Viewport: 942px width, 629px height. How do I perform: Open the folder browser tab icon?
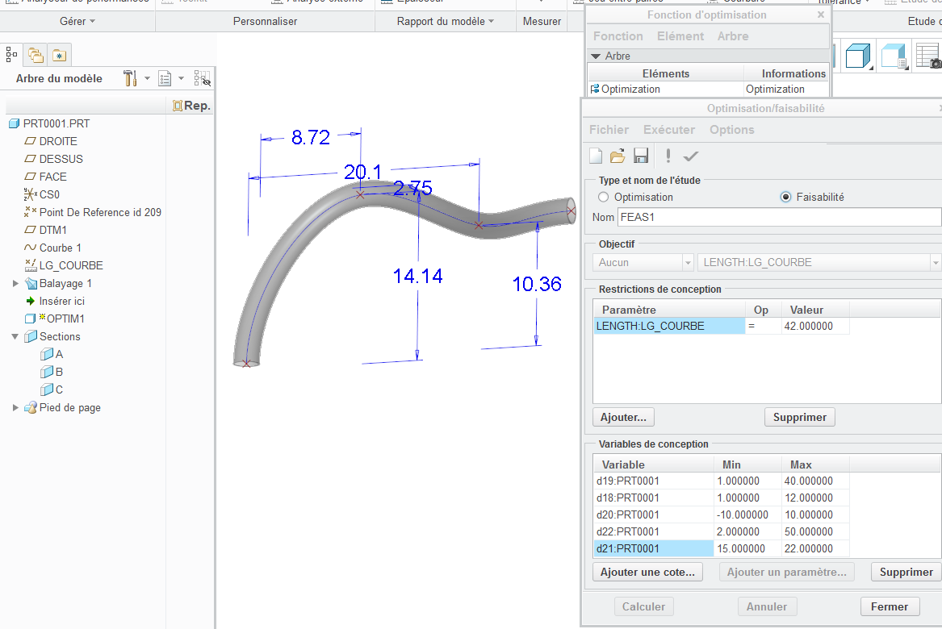coord(36,55)
